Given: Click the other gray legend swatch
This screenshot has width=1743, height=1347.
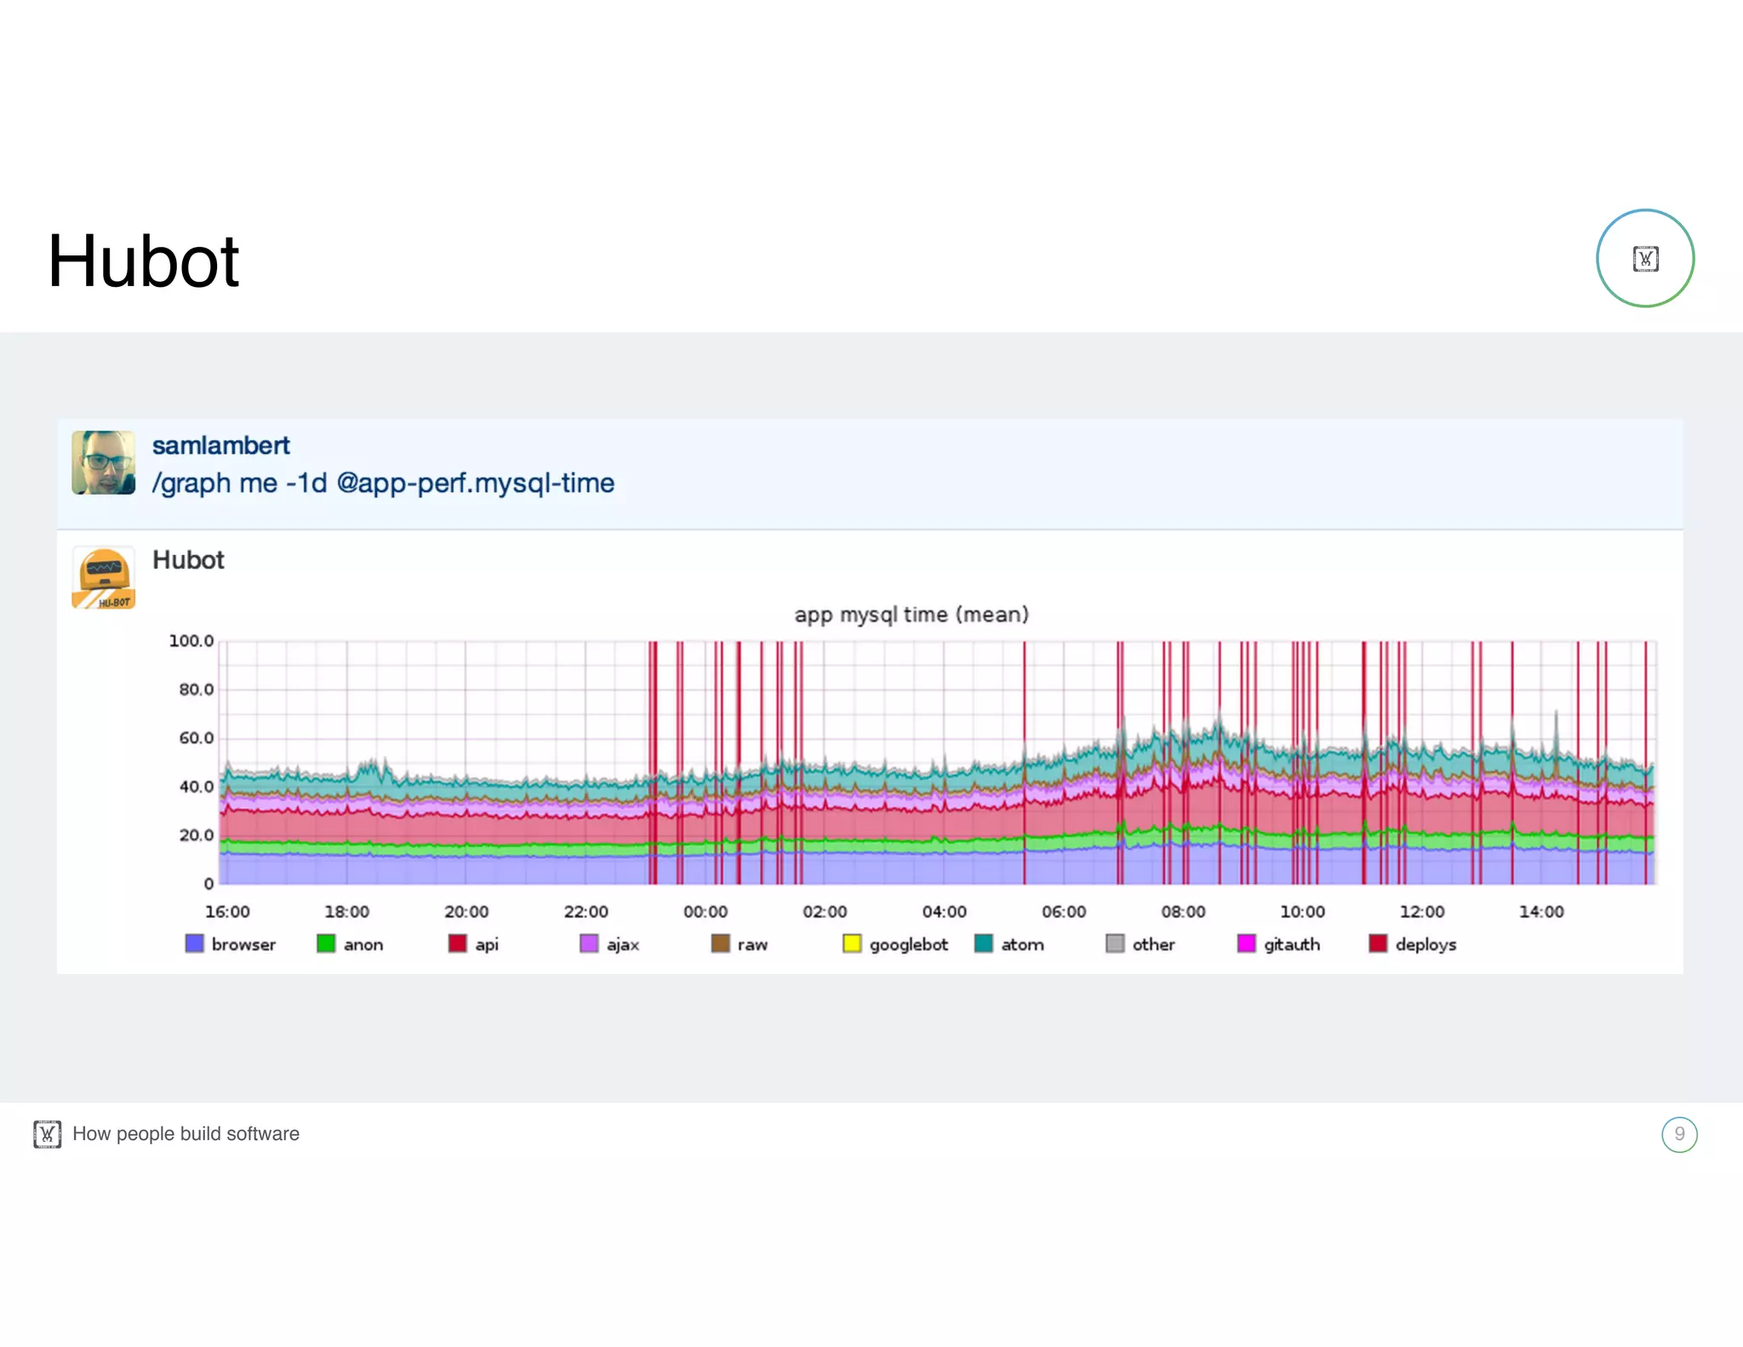Looking at the screenshot, I should point(1115,943).
